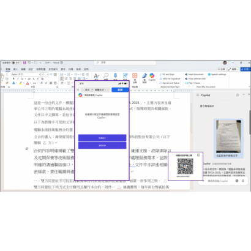The height and width of the screenshot is (251, 251).
Task: Click the Read document speaker icon
Action: coord(186,75)
